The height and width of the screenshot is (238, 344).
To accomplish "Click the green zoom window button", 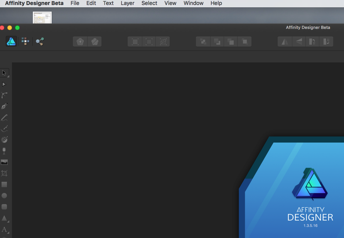I will tap(17, 28).
